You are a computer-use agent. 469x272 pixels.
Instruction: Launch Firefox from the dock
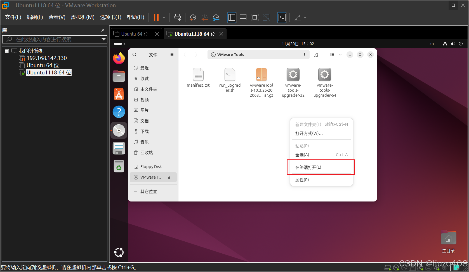[x=119, y=58]
